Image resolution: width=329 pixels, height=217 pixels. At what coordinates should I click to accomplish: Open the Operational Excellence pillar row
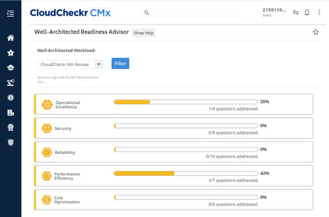tap(174, 104)
